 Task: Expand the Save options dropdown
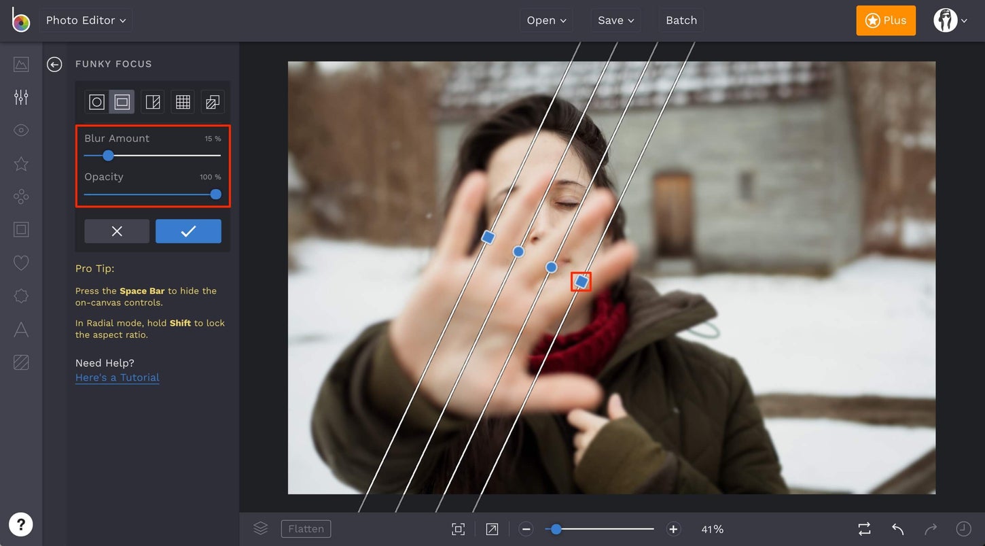(615, 20)
